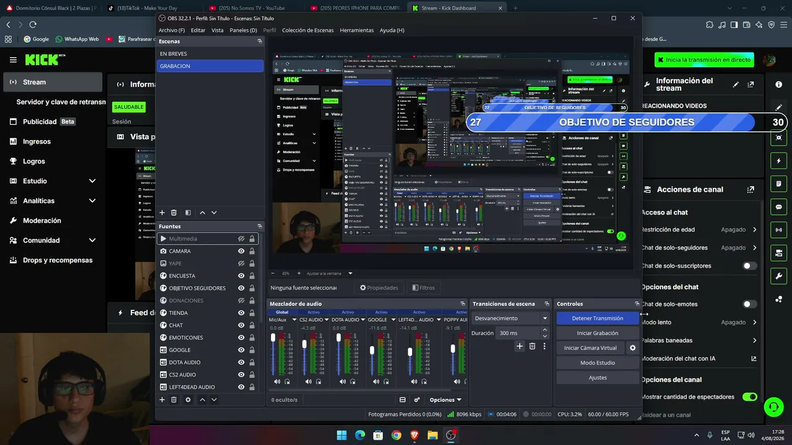
Task: Move source down in Fuentes toolbar
Action: coord(214,400)
